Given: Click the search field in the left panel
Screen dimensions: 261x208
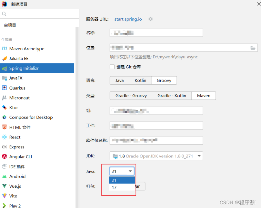Looking at the screenshot, I should pos(39,14).
